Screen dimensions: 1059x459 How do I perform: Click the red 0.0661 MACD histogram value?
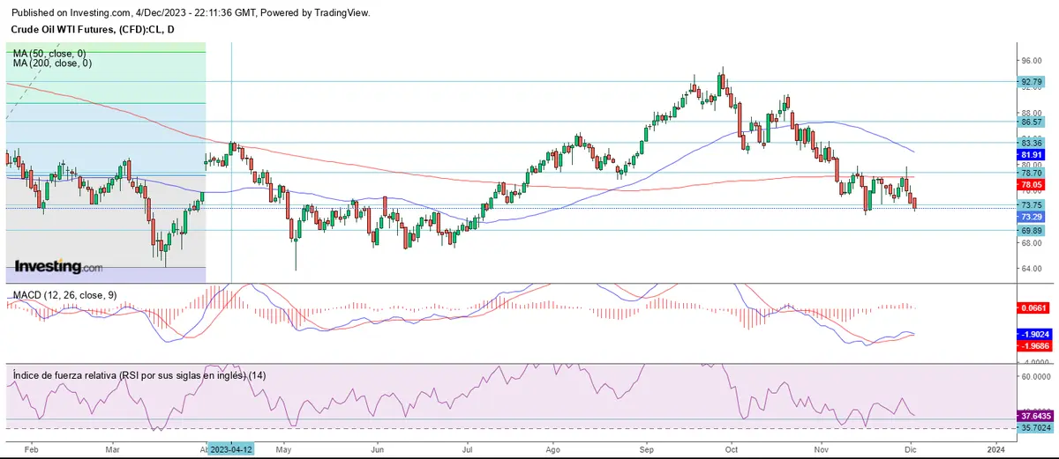coord(1032,308)
